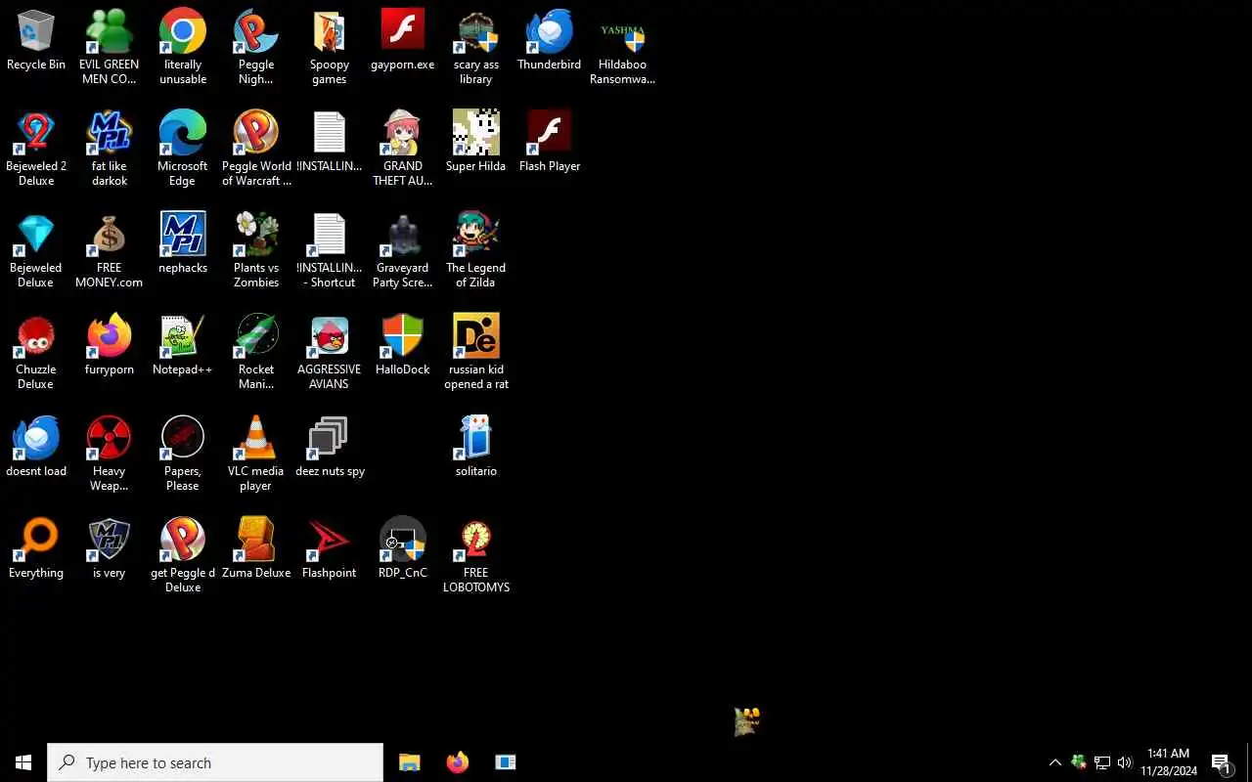Select Peggle World of Warcraft icon
This screenshot has height=782, width=1252.
pyautogui.click(x=256, y=149)
